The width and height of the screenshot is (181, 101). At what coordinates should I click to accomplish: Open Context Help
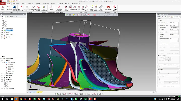[x=115, y=8]
